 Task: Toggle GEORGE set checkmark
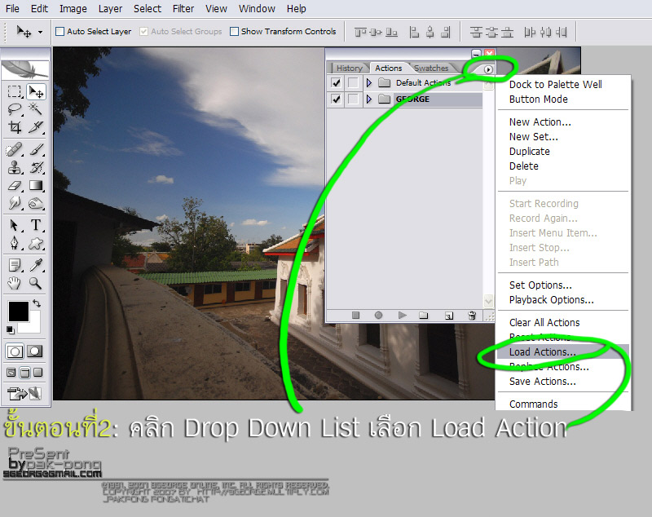point(336,99)
